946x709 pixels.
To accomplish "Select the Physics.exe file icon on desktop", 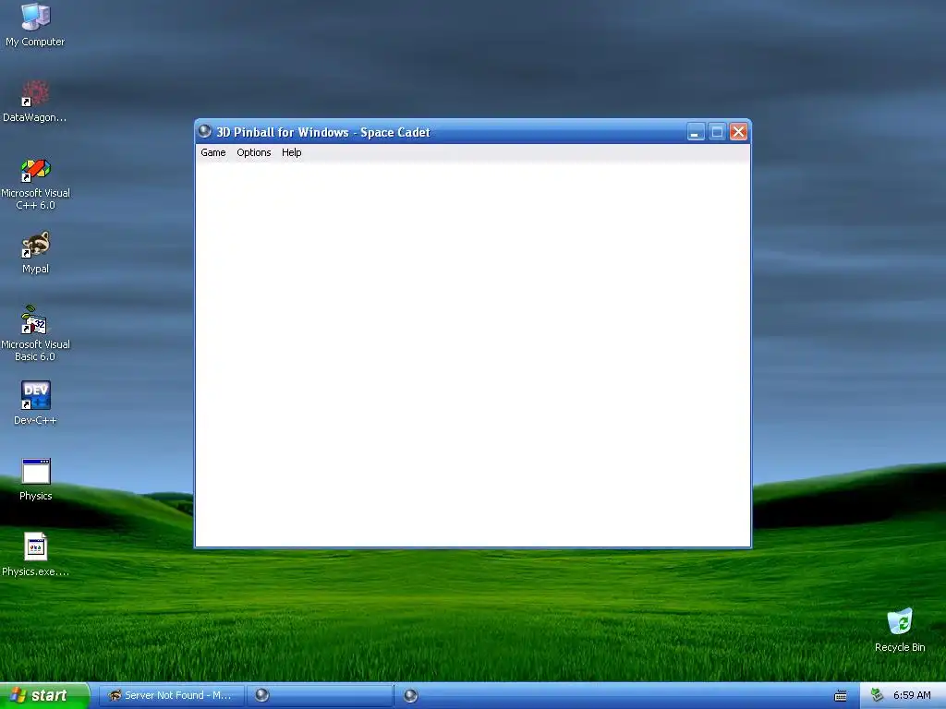I will pos(35,555).
